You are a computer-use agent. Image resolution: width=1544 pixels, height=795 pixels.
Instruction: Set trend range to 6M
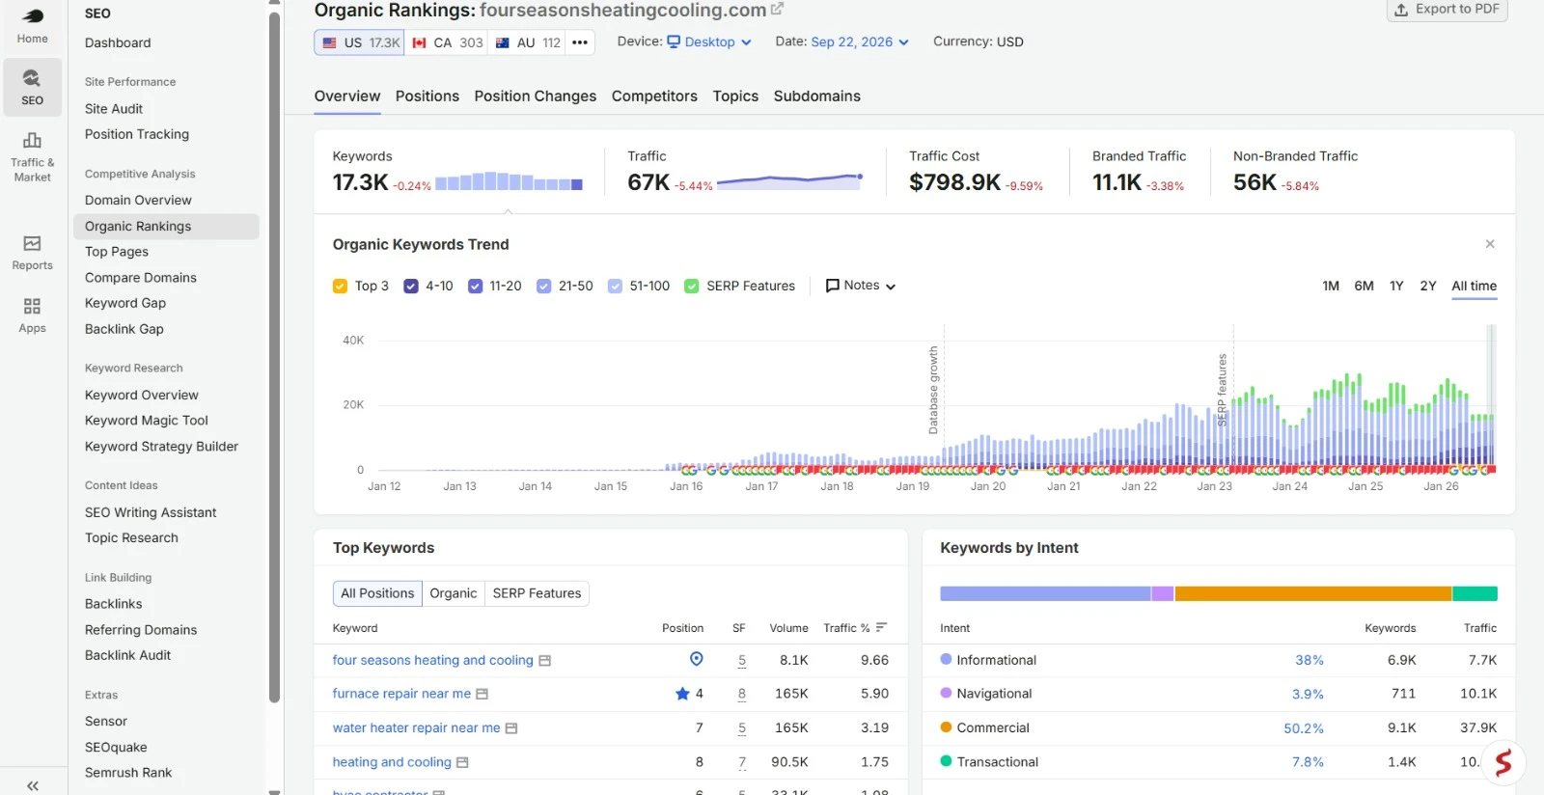(x=1364, y=286)
